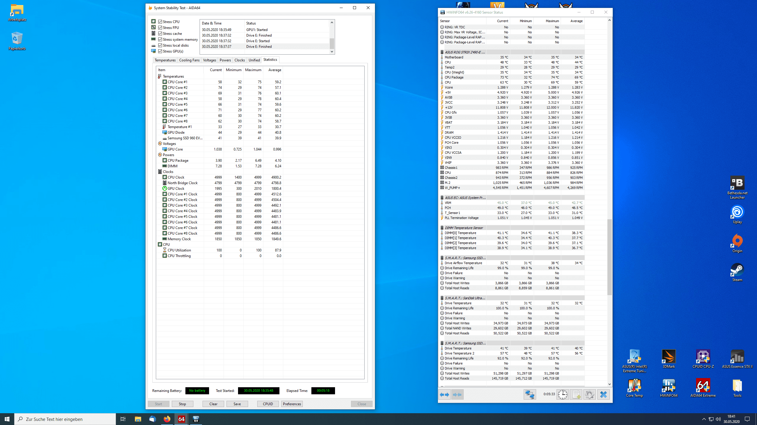Open ASUS Essence STX II shortcut
The width and height of the screenshot is (757, 425).
(737, 359)
